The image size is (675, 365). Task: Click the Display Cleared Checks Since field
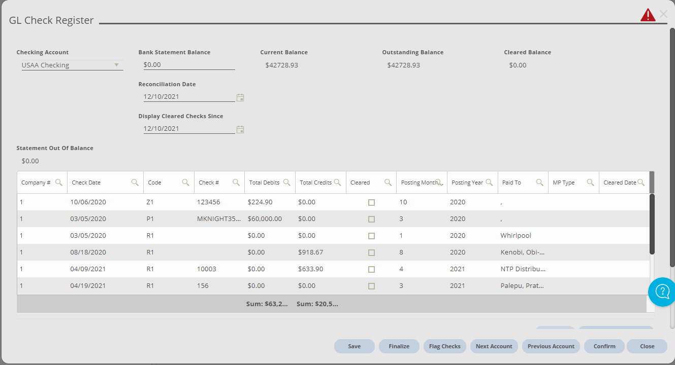tap(189, 128)
